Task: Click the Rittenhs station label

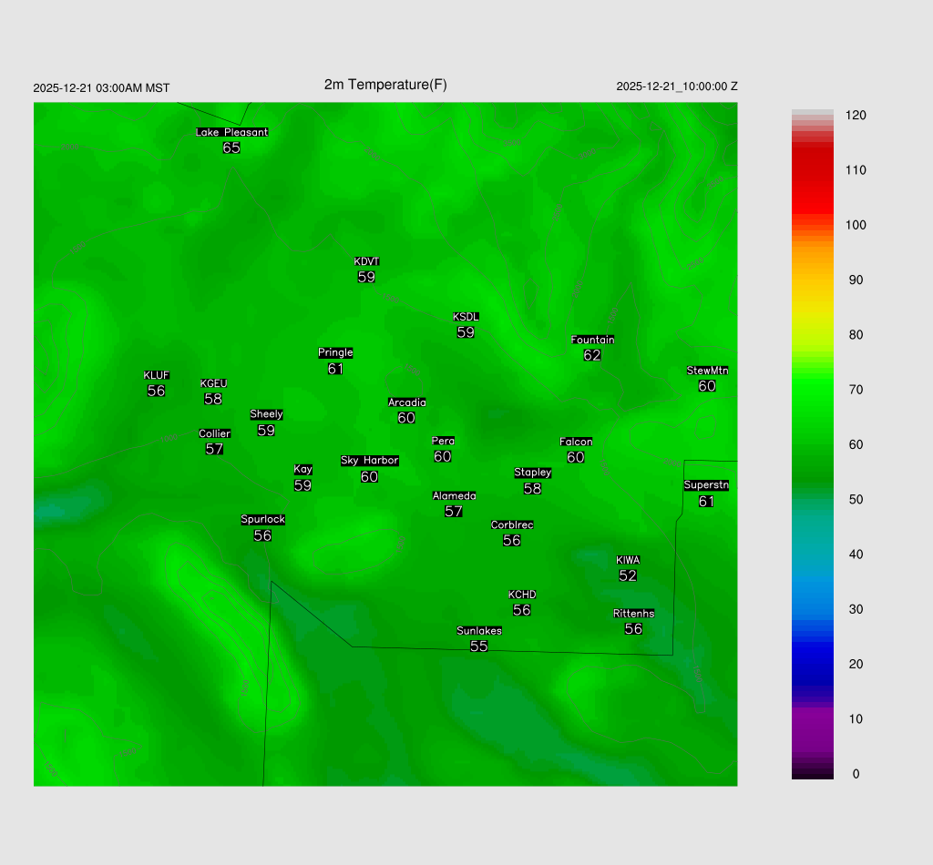Action: (633, 614)
